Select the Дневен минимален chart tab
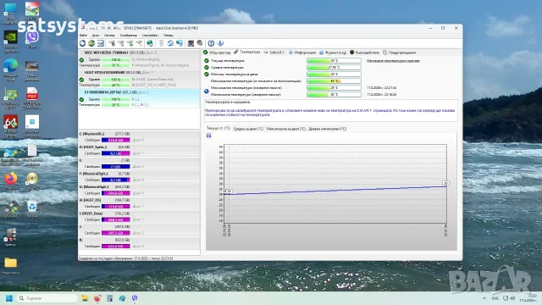This screenshot has width=542, height=305. point(328,129)
